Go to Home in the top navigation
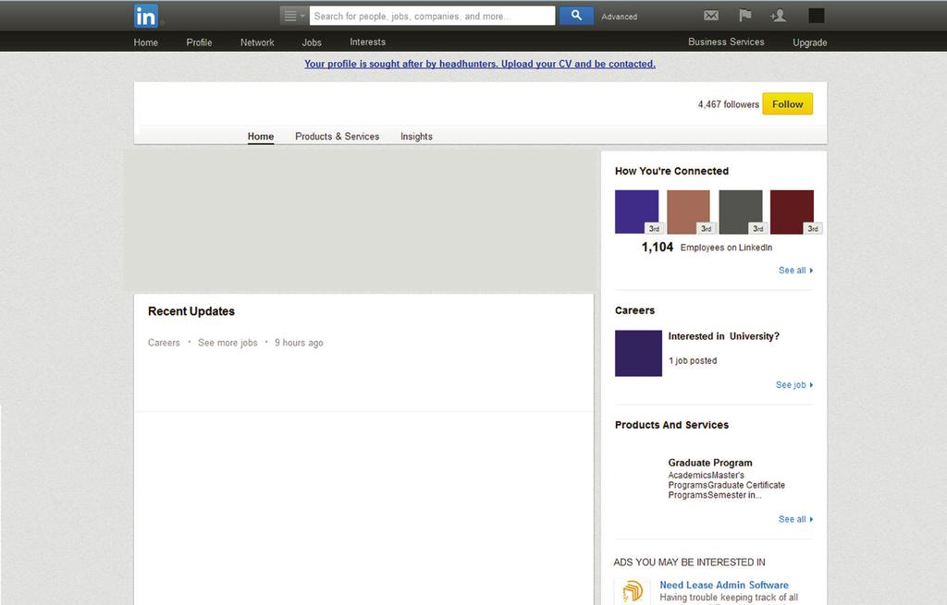The image size is (947, 605). click(x=145, y=42)
